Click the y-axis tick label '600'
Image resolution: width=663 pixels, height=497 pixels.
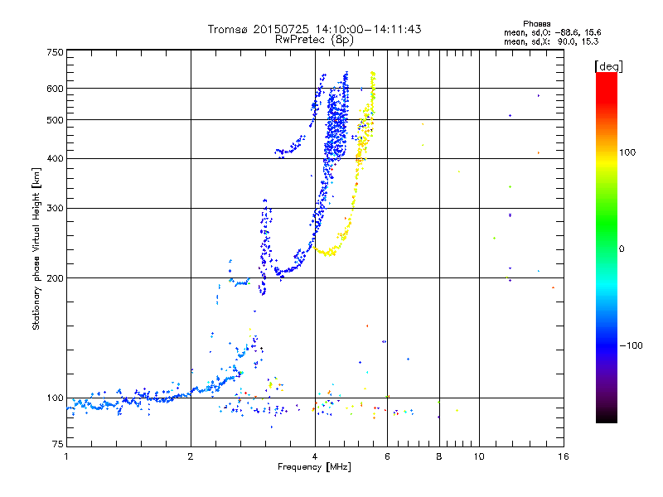[55, 89]
